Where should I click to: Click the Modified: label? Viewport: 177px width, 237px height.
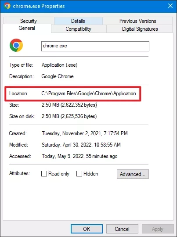click(x=19, y=145)
